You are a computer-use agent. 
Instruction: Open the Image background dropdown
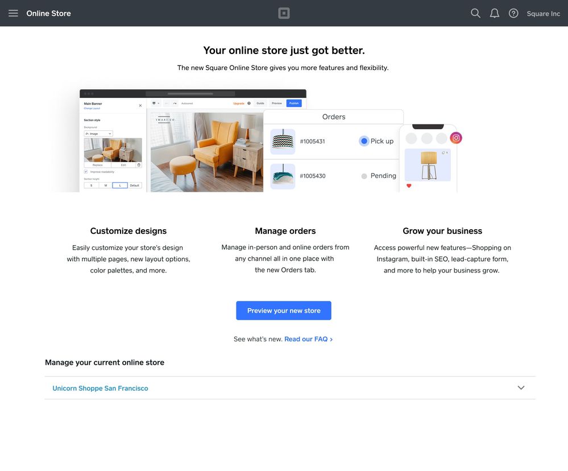tap(98, 134)
